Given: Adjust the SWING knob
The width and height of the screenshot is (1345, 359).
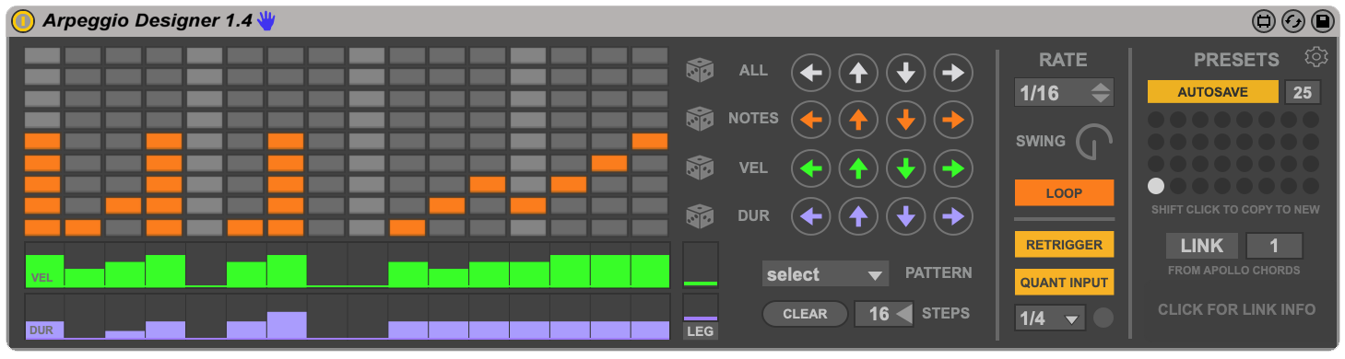Looking at the screenshot, I should (x=1095, y=142).
